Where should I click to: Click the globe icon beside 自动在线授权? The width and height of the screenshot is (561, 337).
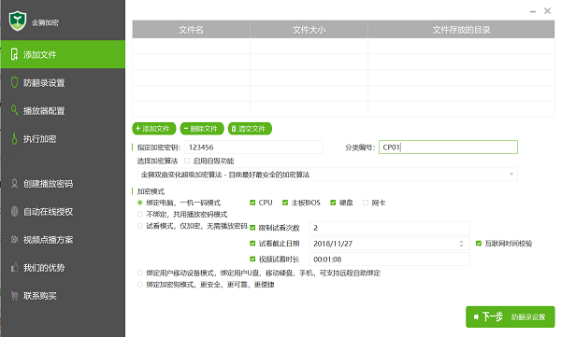tap(14, 211)
